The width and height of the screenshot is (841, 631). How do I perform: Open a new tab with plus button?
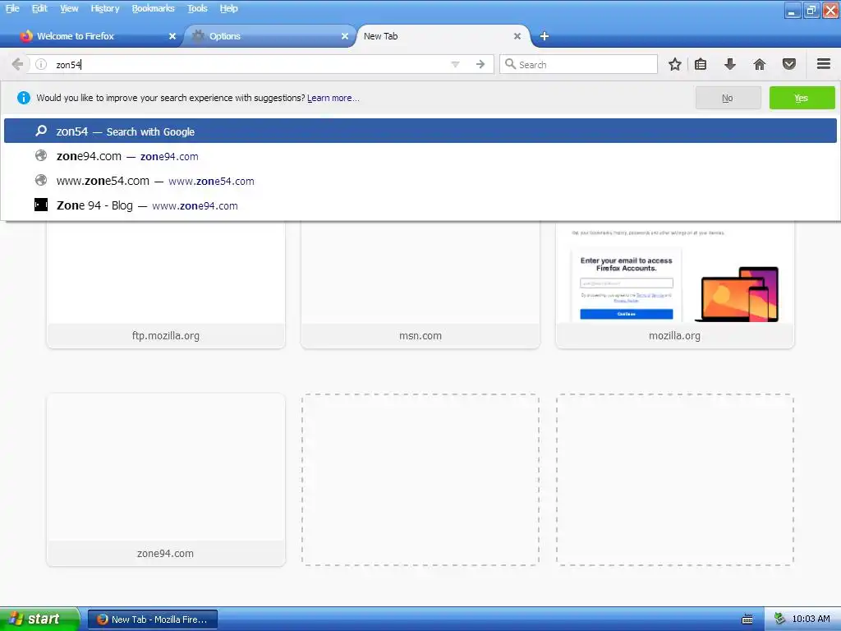coord(545,36)
